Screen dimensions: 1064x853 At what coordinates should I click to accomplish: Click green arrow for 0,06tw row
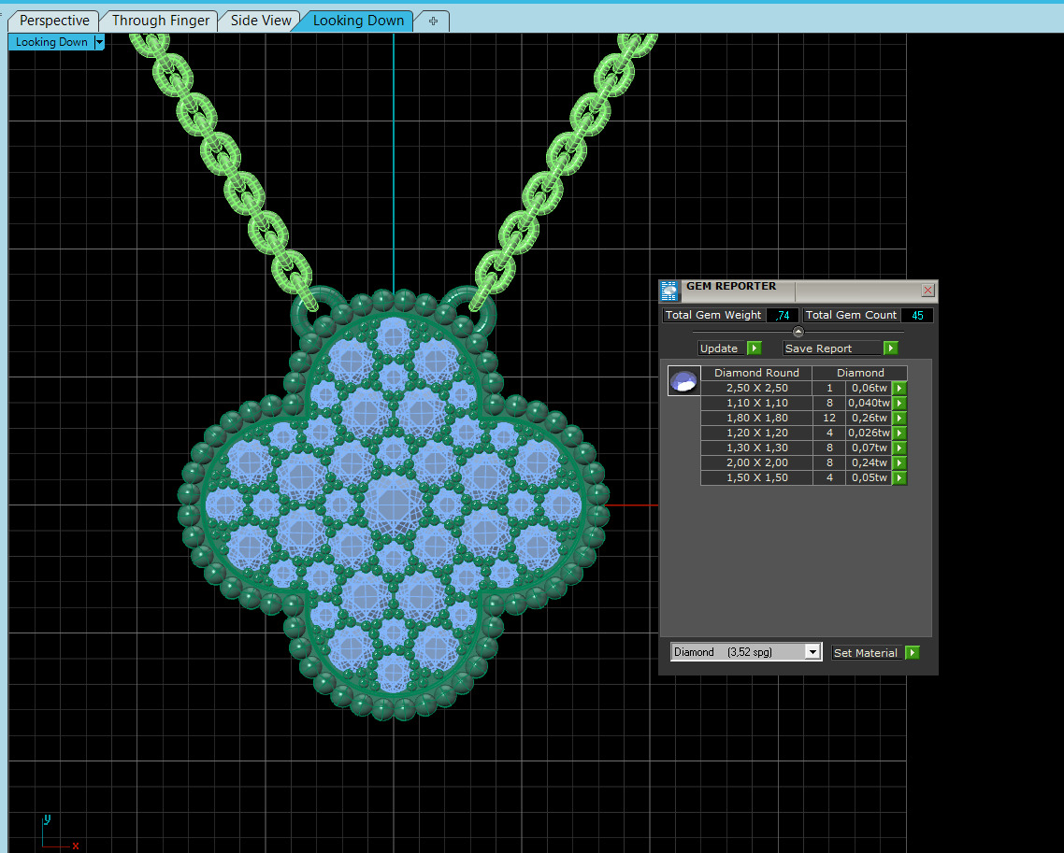(x=899, y=389)
